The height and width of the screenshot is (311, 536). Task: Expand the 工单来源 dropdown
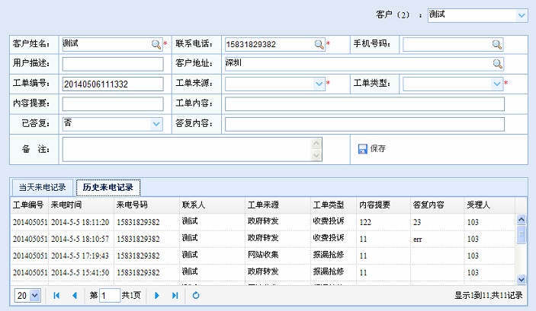coord(319,84)
